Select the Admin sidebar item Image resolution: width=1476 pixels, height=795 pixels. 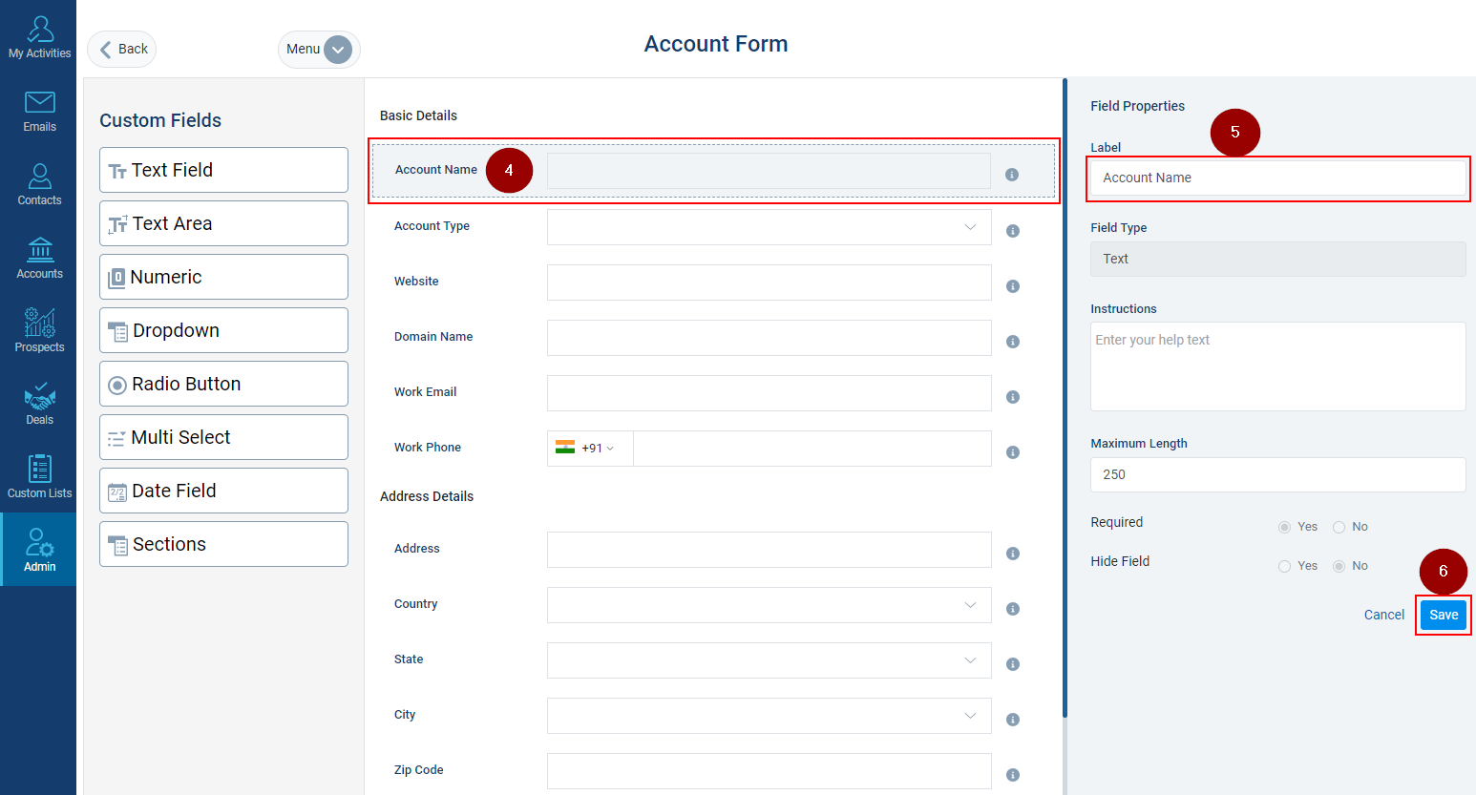[39, 550]
